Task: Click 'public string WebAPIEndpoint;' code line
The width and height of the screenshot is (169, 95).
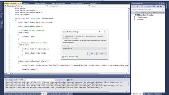Action: click(x=31, y=26)
